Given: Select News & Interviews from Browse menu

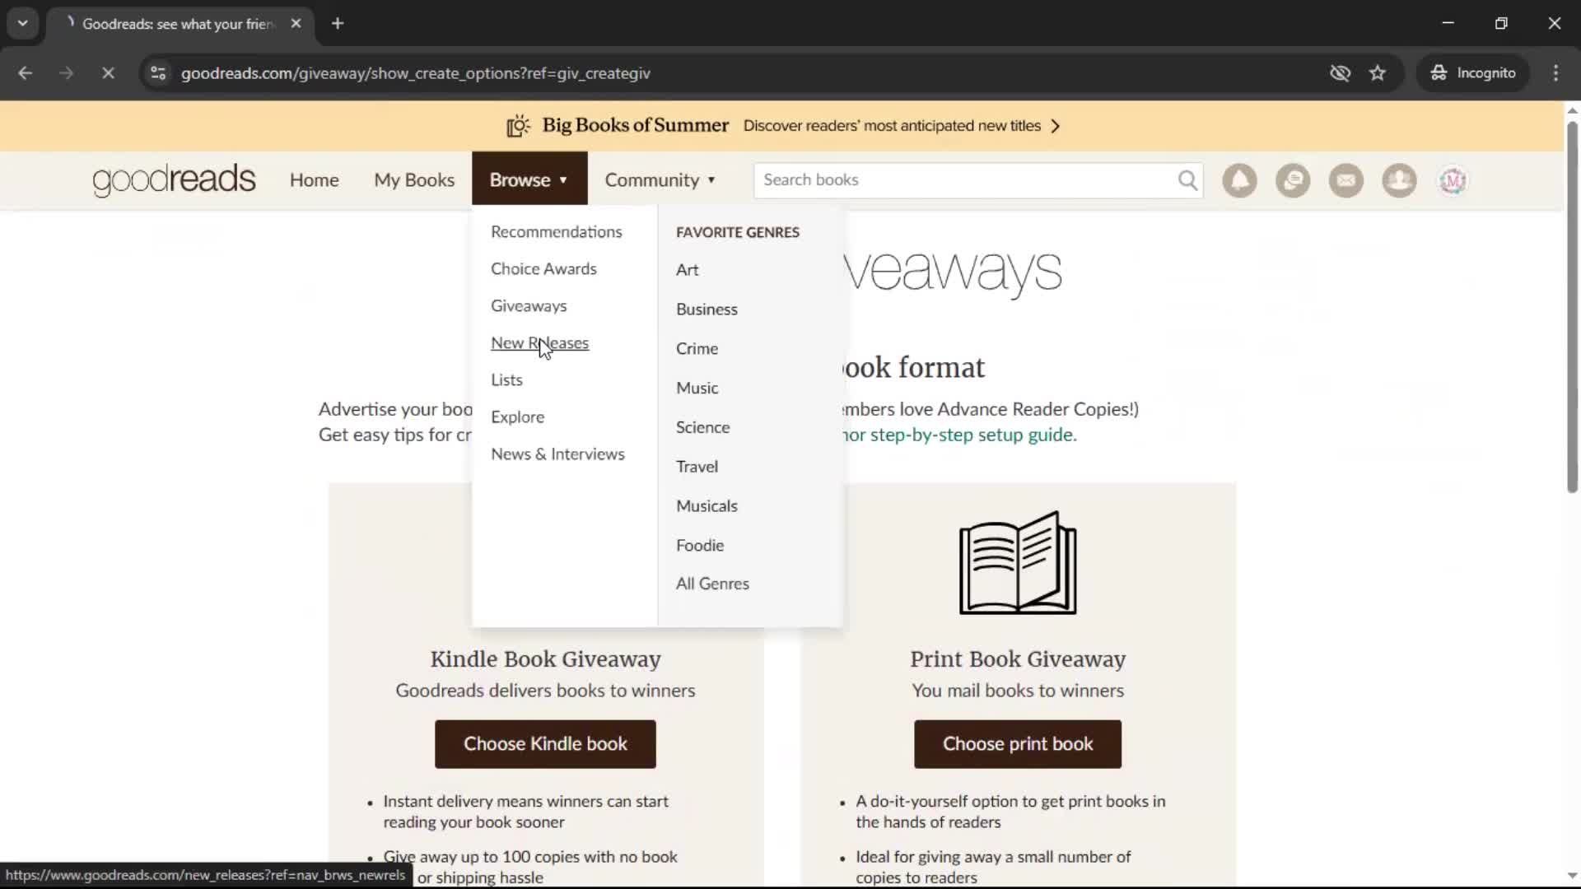Looking at the screenshot, I should tap(557, 454).
